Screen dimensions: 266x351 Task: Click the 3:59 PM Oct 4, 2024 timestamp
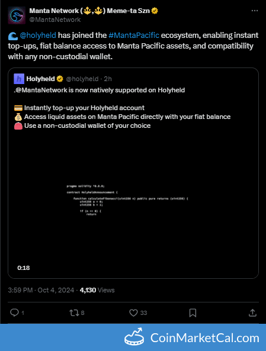(x=41, y=290)
